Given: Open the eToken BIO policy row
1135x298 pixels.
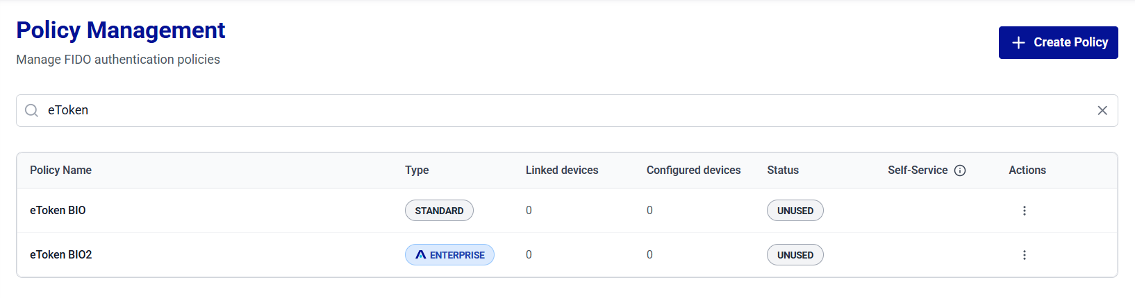Looking at the screenshot, I should pyautogui.click(x=567, y=211).
